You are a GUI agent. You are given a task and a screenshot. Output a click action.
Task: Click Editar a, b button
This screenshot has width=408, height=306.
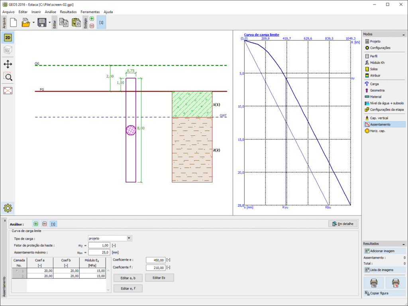pos(128,278)
